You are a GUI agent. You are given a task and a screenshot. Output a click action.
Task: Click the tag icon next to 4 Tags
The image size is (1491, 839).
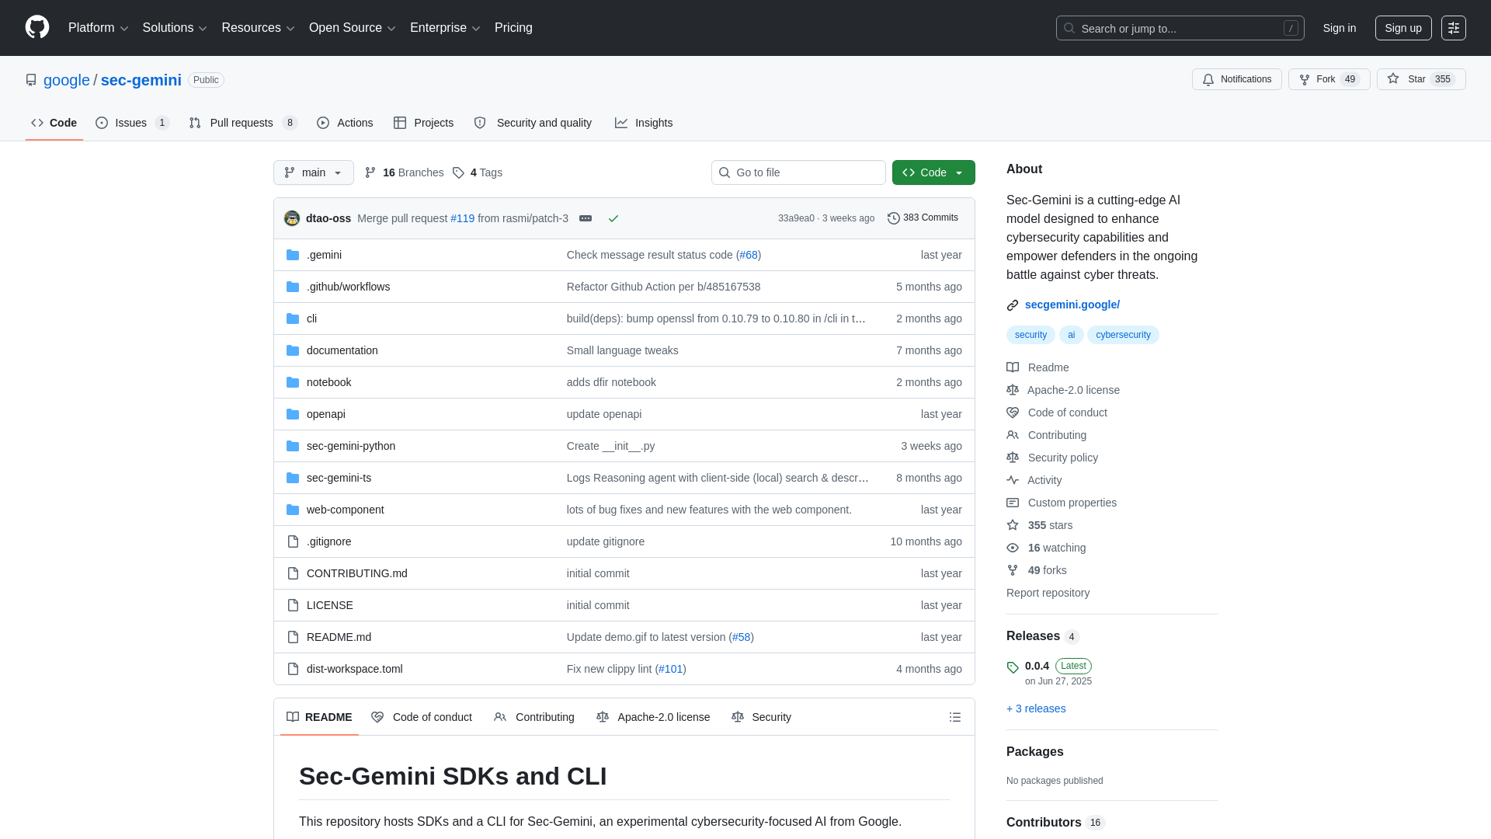point(458,172)
